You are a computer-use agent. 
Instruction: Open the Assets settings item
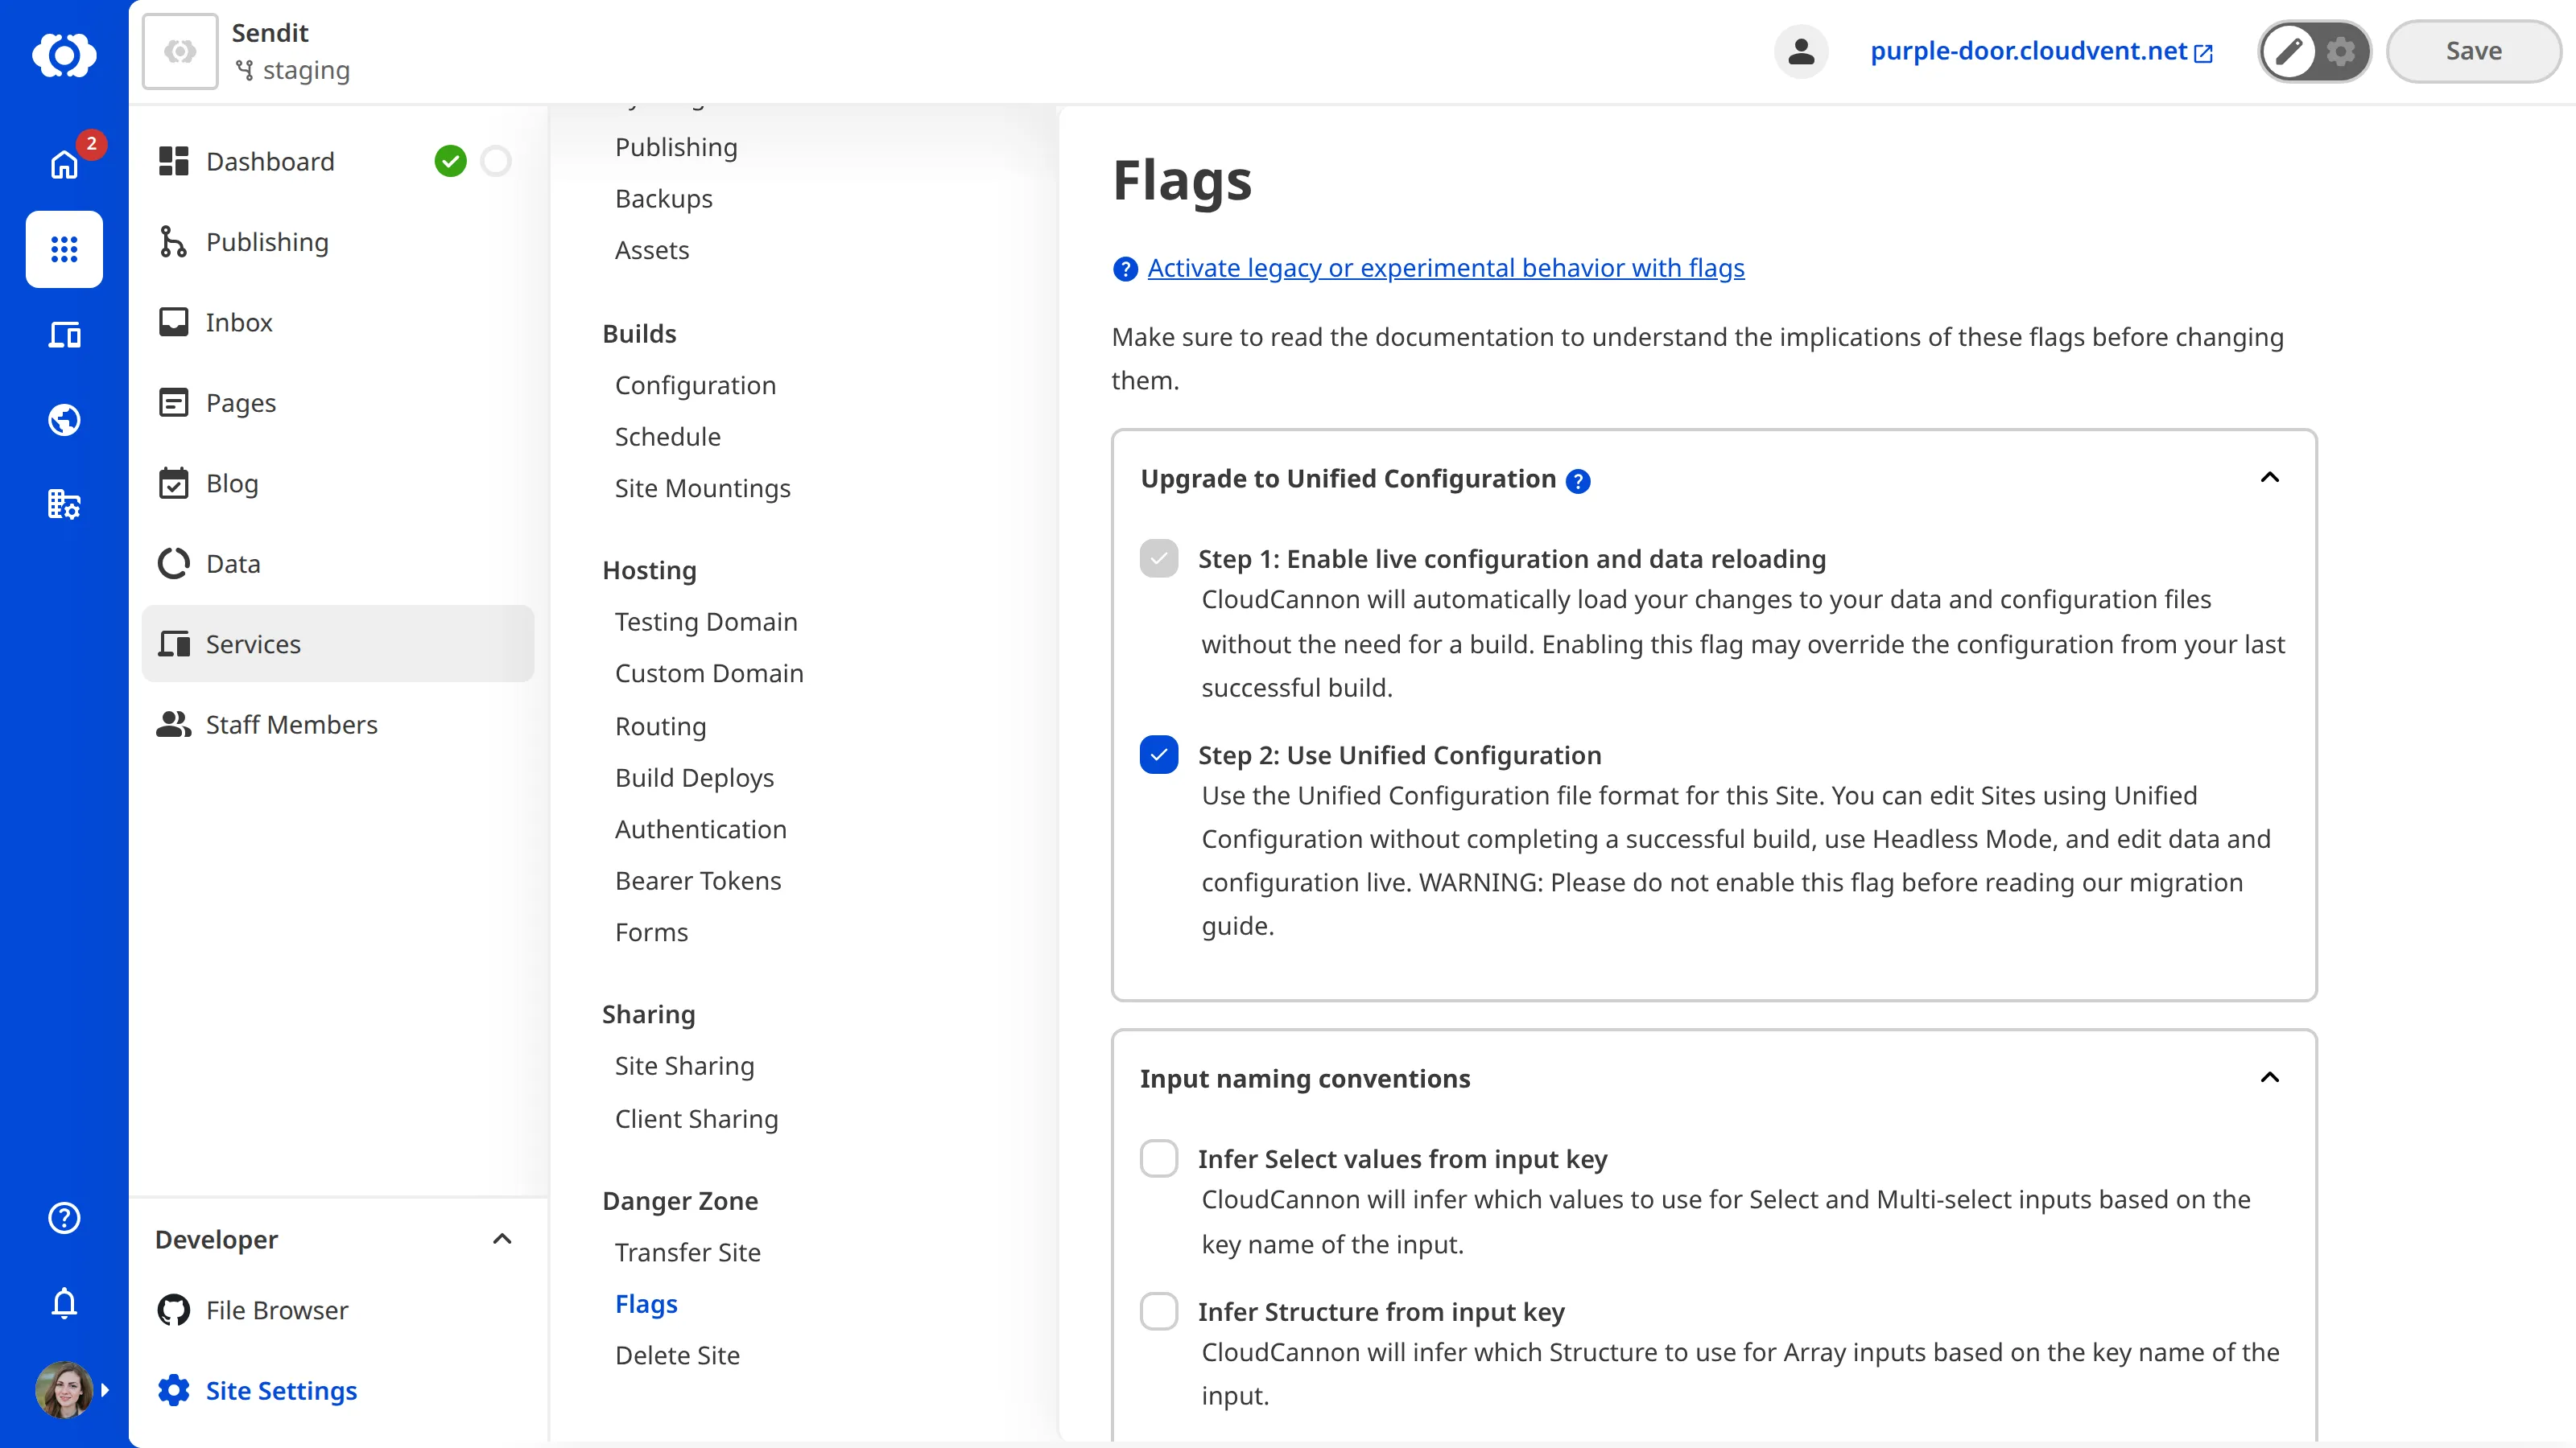652,250
